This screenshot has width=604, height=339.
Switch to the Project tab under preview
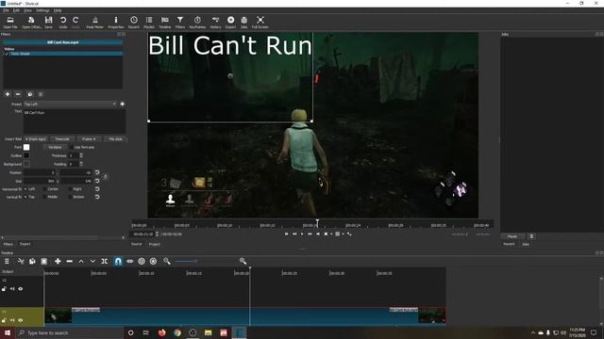pos(154,244)
